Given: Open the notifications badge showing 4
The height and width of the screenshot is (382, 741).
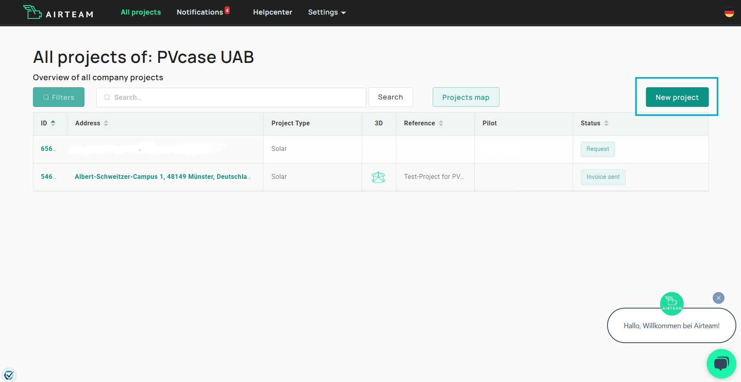Looking at the screenshot, I should click(227, 10).
